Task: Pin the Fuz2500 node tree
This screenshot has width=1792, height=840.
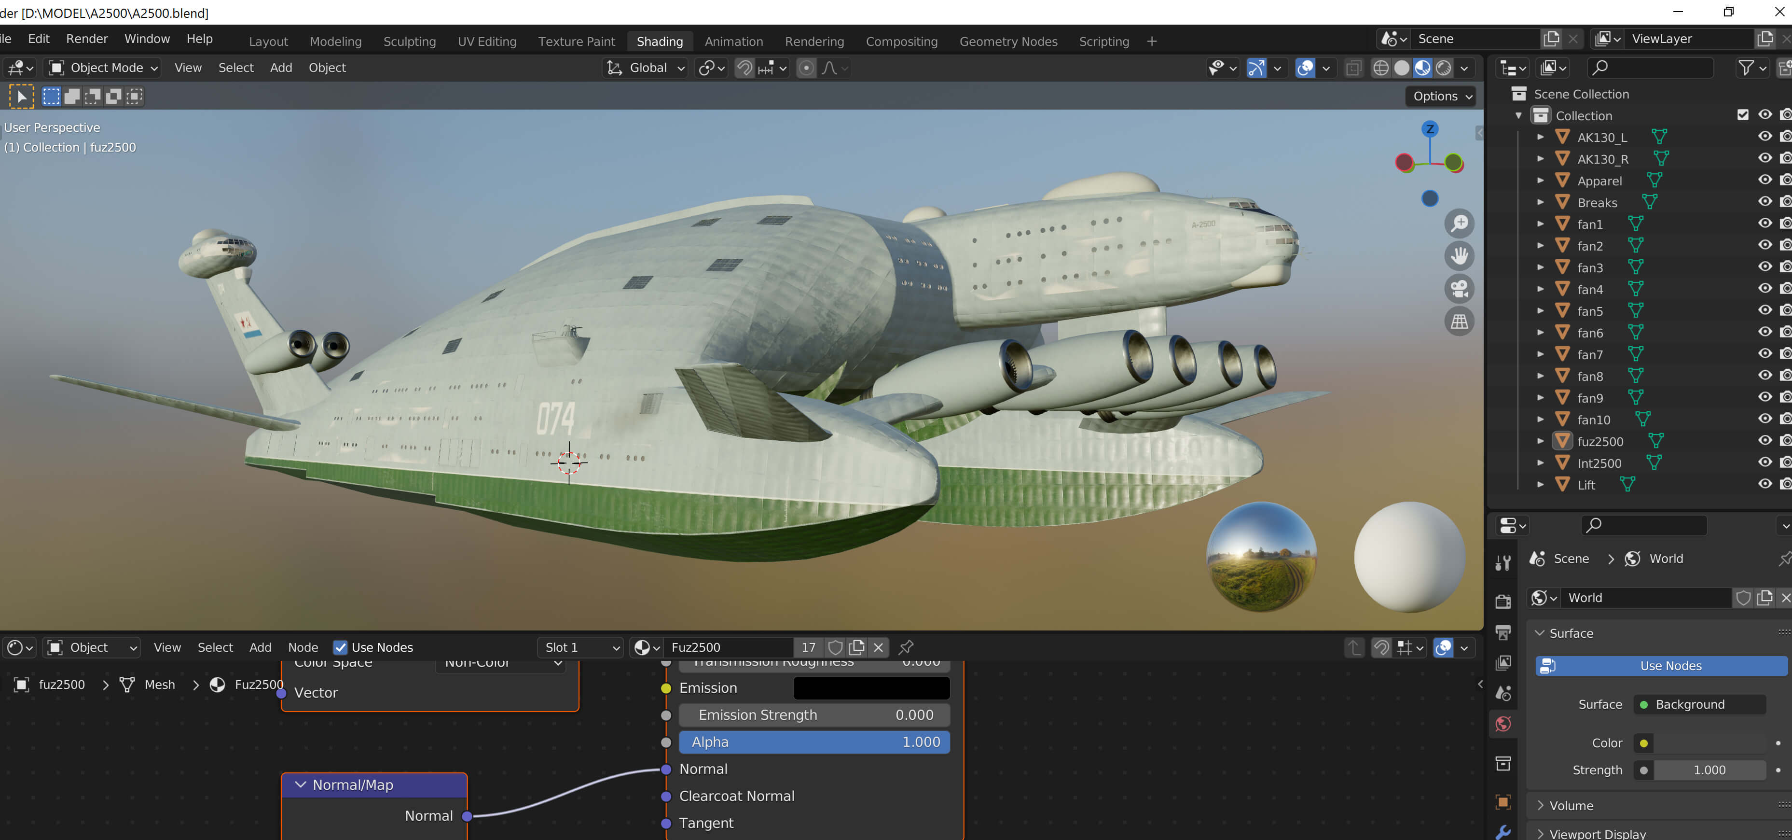Action: (x=906, y=647)
